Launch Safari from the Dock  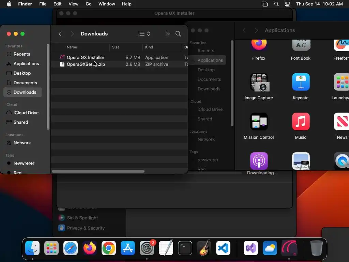tap(71, 248)
